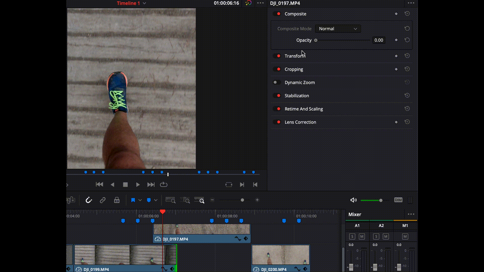Viewport: 484px width, 272px height.
Task: Add a blue marker
Action: click(149, 200)
